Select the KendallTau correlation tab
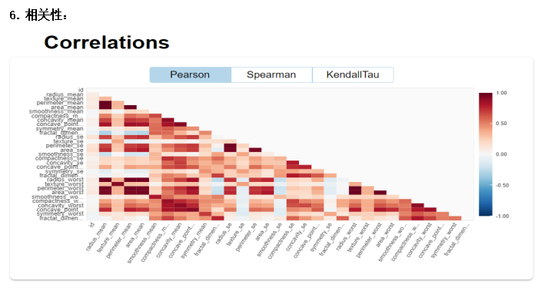 [353, 74]
